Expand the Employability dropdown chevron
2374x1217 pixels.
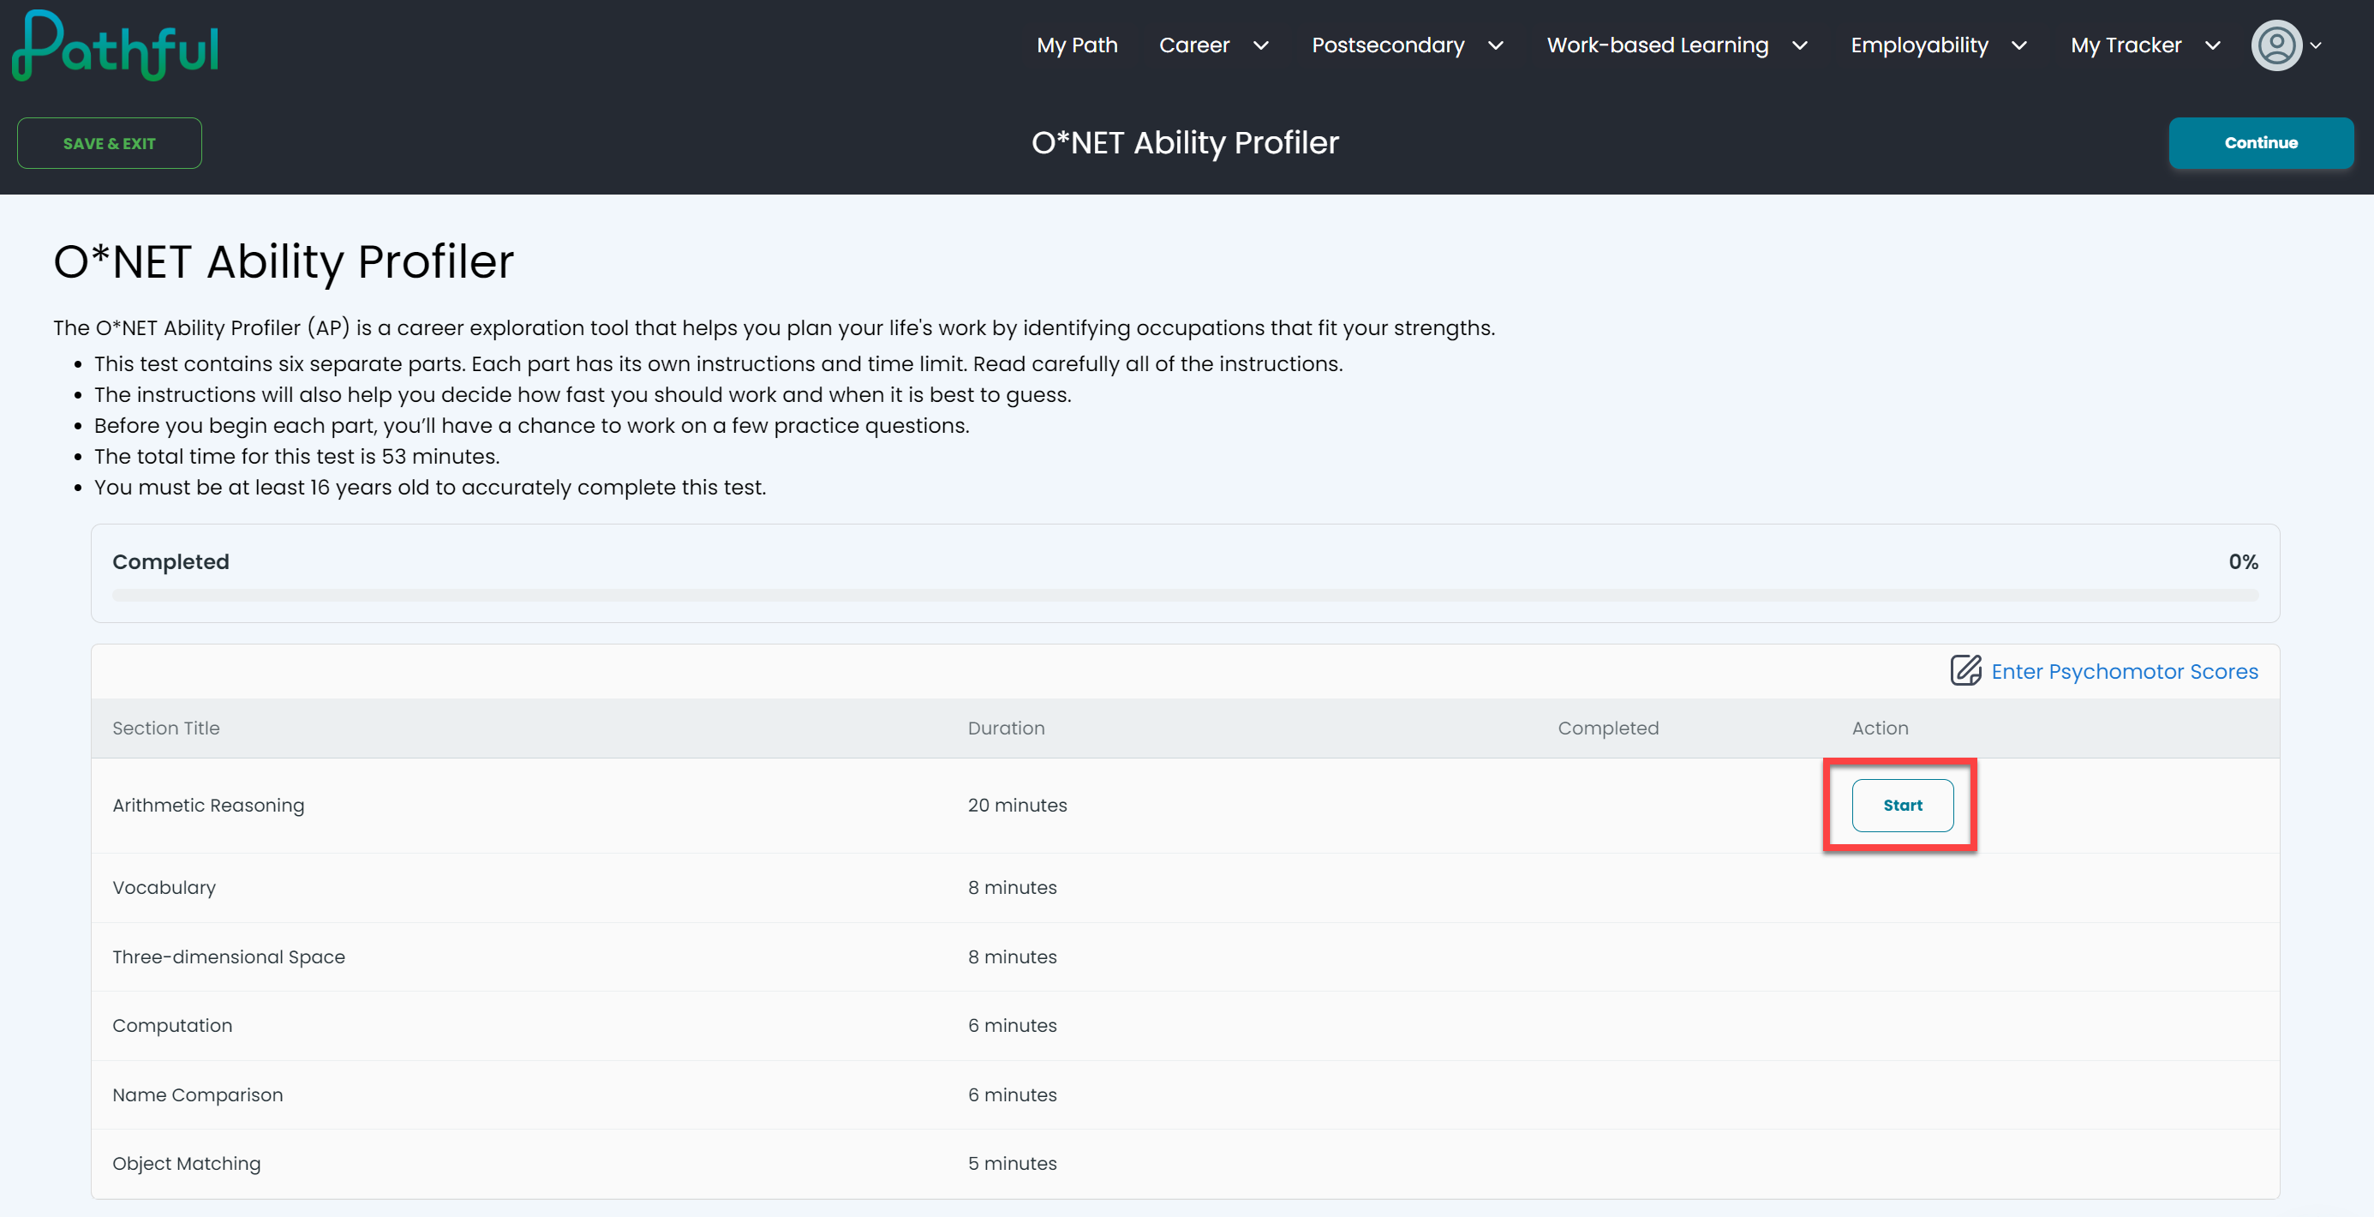[2019, 46]
